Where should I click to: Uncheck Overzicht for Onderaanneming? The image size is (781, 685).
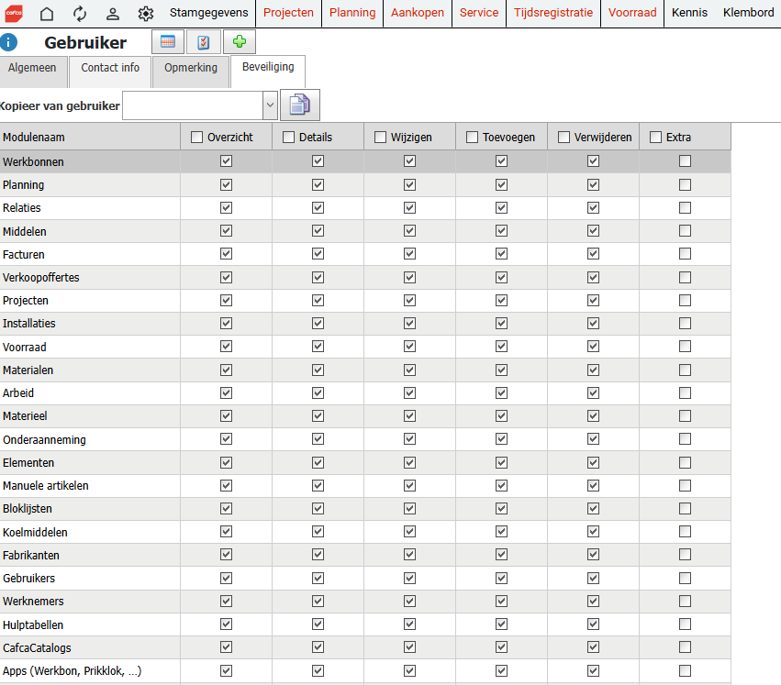[x=226, y=439]
